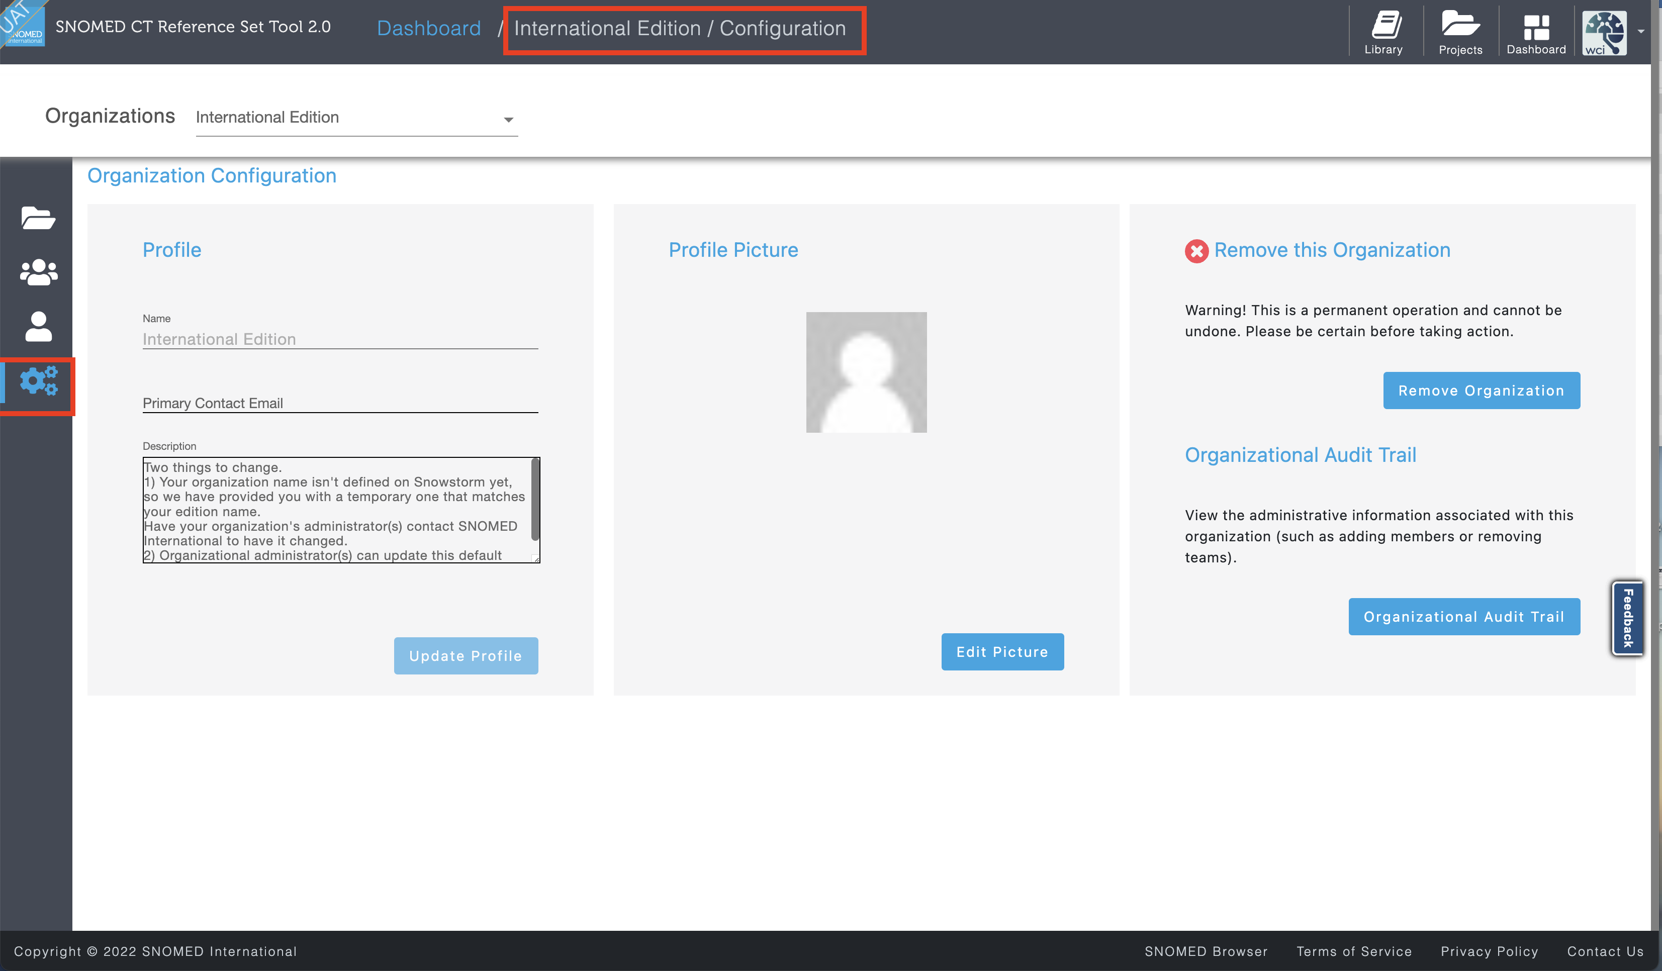This screenshot has width=1662, height=971.
Task: Open teams group icon in sidebar
Action: pyautogui.click(x=38, y=271)
